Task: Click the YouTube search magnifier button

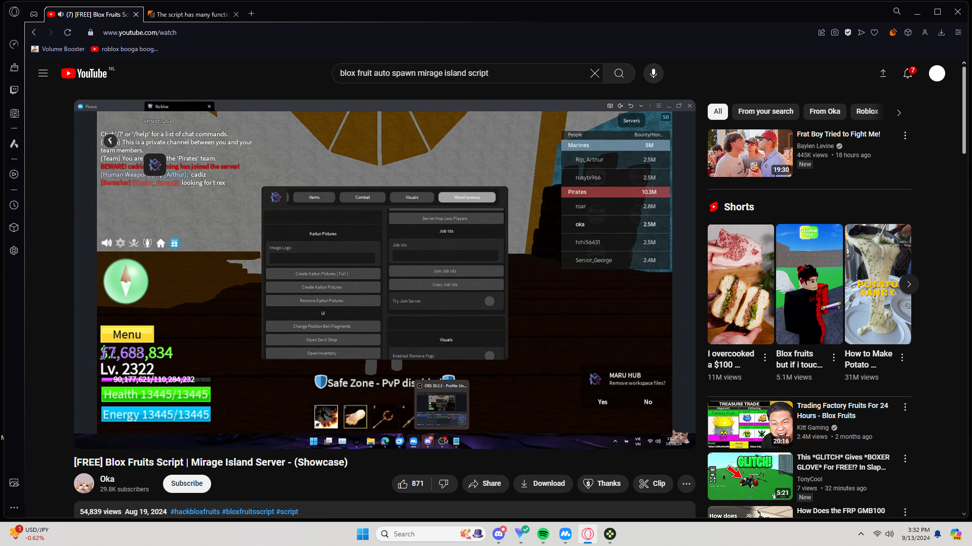Action: coord(619,73)
